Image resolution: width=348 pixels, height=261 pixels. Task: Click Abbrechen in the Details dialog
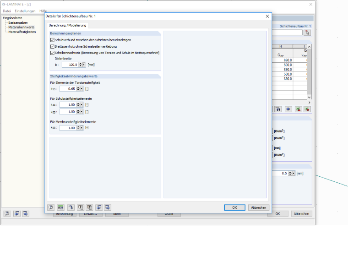259,207
